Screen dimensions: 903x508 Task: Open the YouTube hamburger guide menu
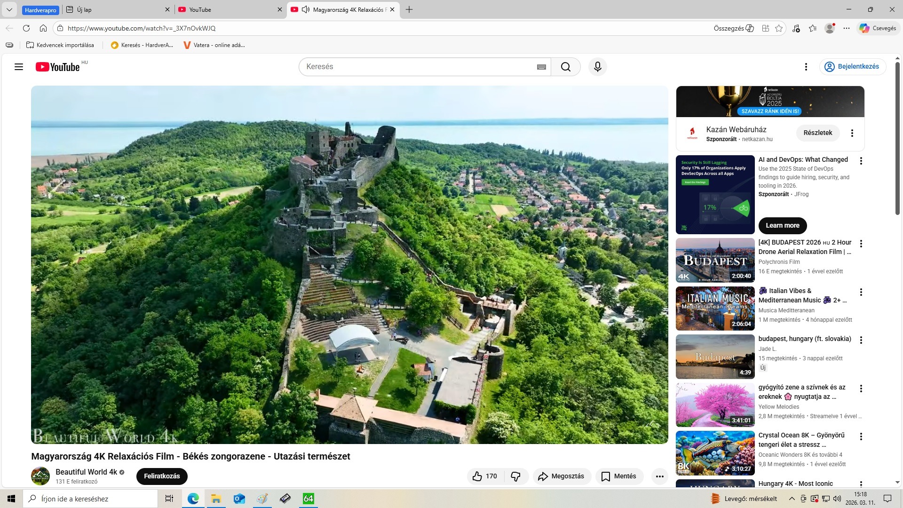point(19,67)
